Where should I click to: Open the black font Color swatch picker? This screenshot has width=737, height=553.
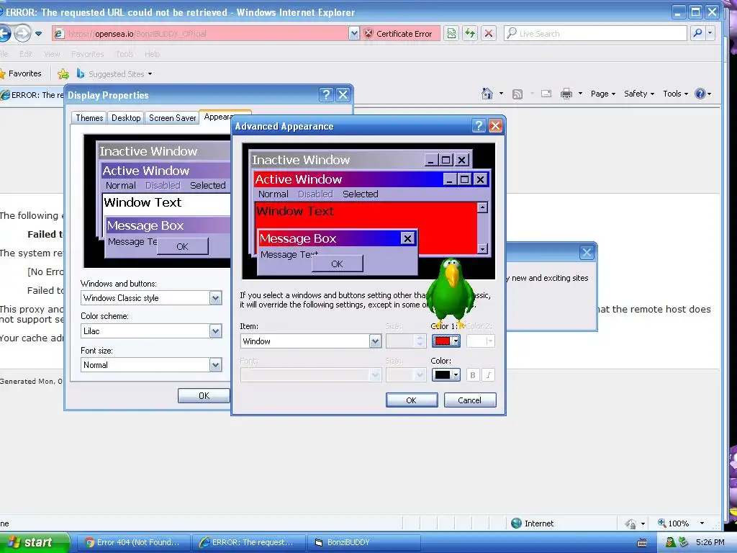(446, 374)
